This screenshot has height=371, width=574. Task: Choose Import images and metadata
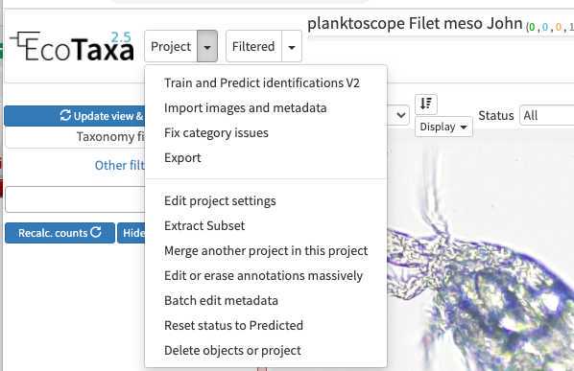[x=246, y=107]
